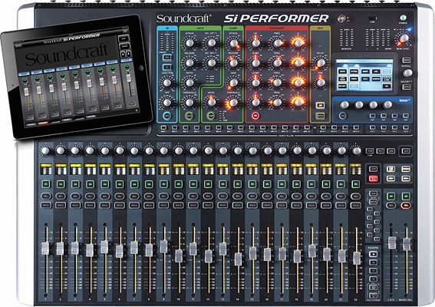The image size is (435, 307).
Task: Adjust the Gate DEPTH knob
Action: click(189, 82)
